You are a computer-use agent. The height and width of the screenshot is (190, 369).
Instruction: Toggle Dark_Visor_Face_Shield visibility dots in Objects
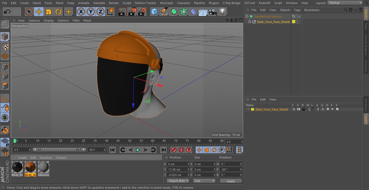point(297,22)
